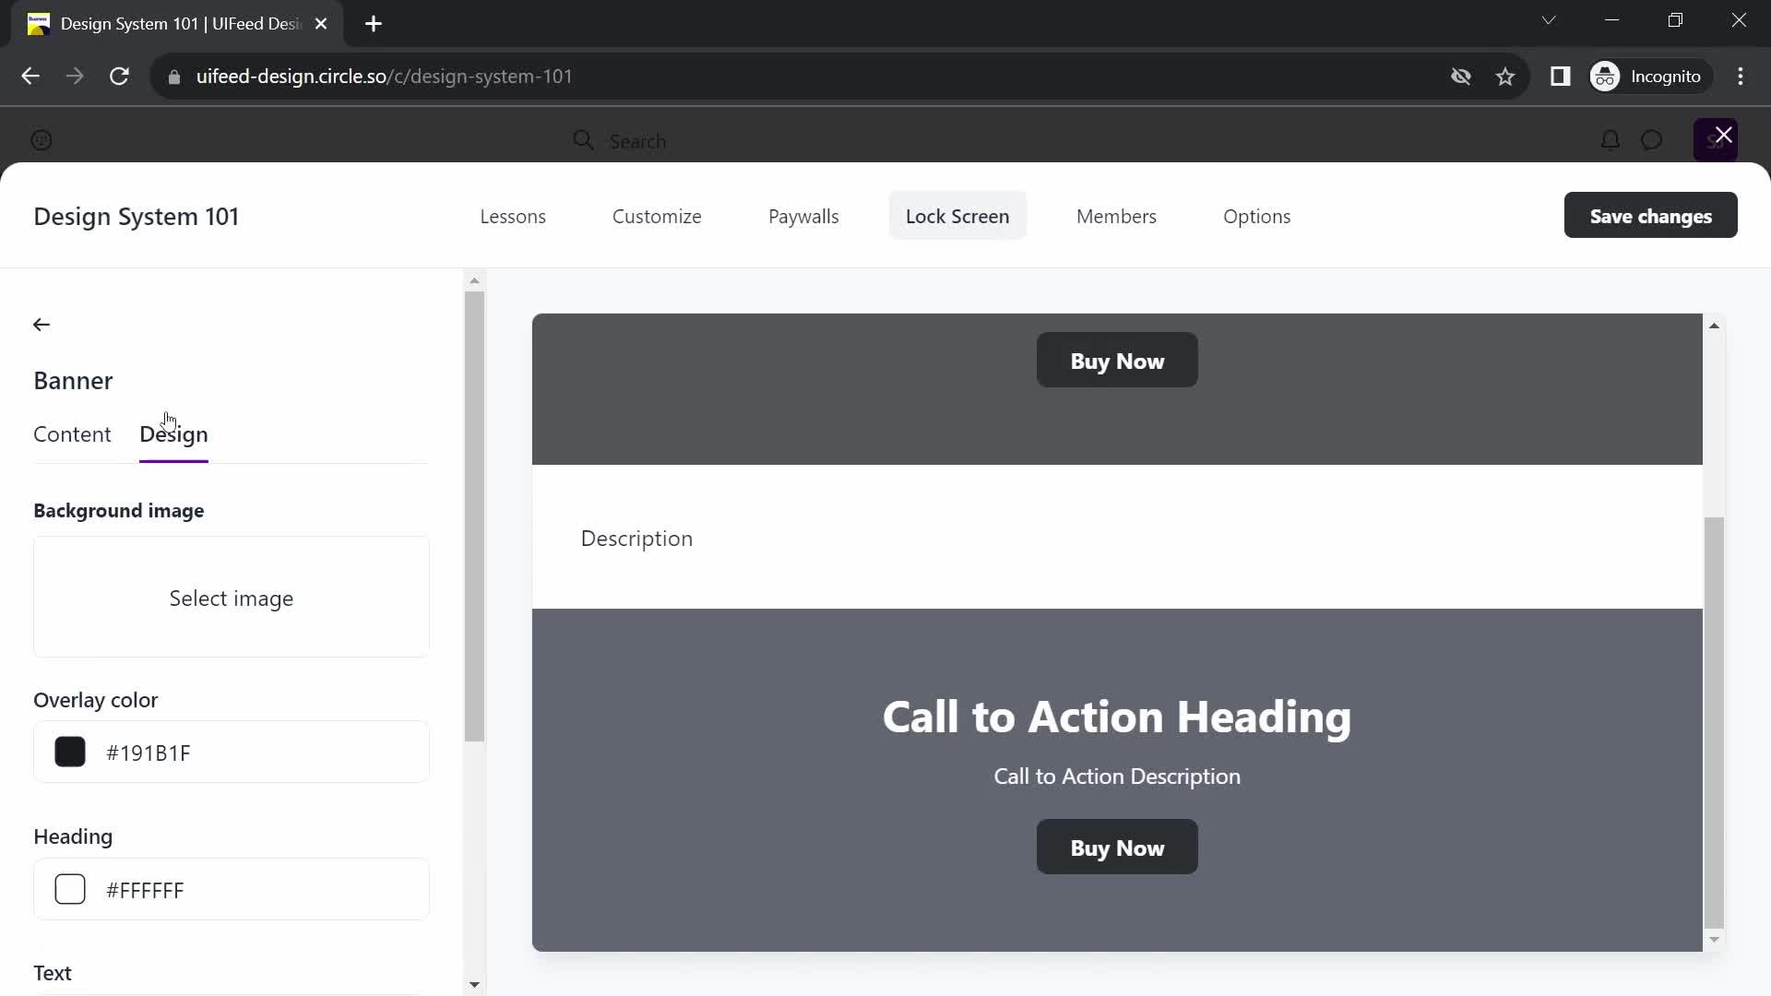This screenshot has height=996, width=1771.
Task: Click the notifications bell icon
Action: pyautogui.click(x=1610, y=138)
